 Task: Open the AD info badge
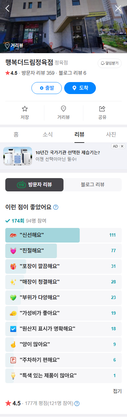point(115,146)
